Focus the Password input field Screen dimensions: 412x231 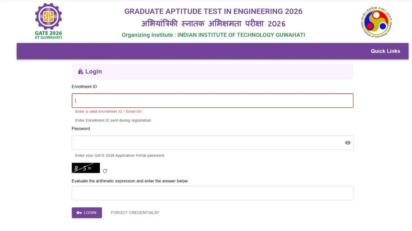[206, 143]
